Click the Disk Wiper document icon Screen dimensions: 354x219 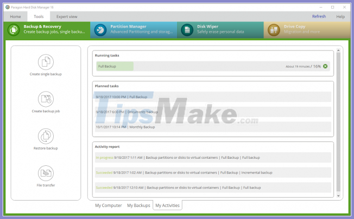click(x=187, y=30)
